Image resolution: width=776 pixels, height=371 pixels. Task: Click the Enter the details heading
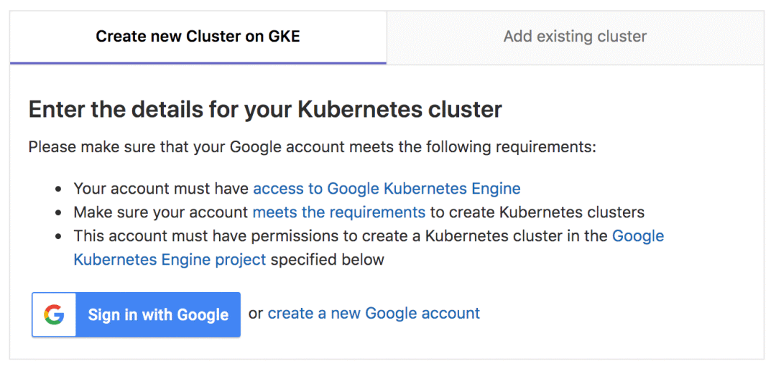point(265,110)
